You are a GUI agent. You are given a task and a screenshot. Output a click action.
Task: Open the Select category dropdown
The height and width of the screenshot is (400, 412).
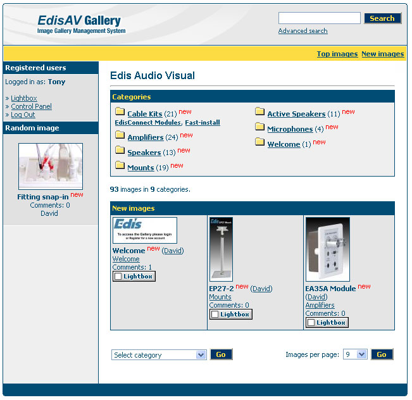pos(159,355)
